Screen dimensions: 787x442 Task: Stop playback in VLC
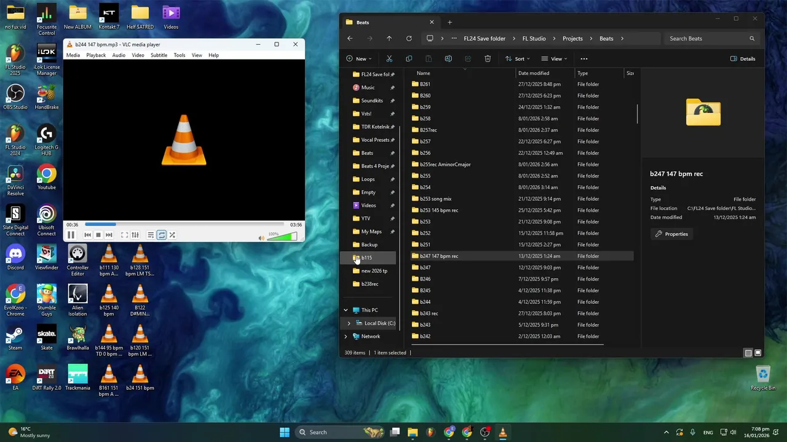pos(98,235)
